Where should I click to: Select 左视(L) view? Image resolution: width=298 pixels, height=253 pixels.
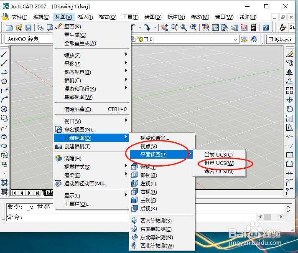point(162,183)
